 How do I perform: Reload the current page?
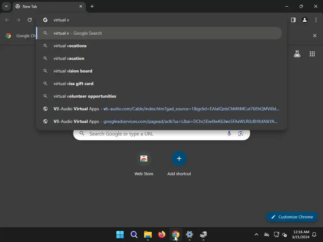point(30,20)
